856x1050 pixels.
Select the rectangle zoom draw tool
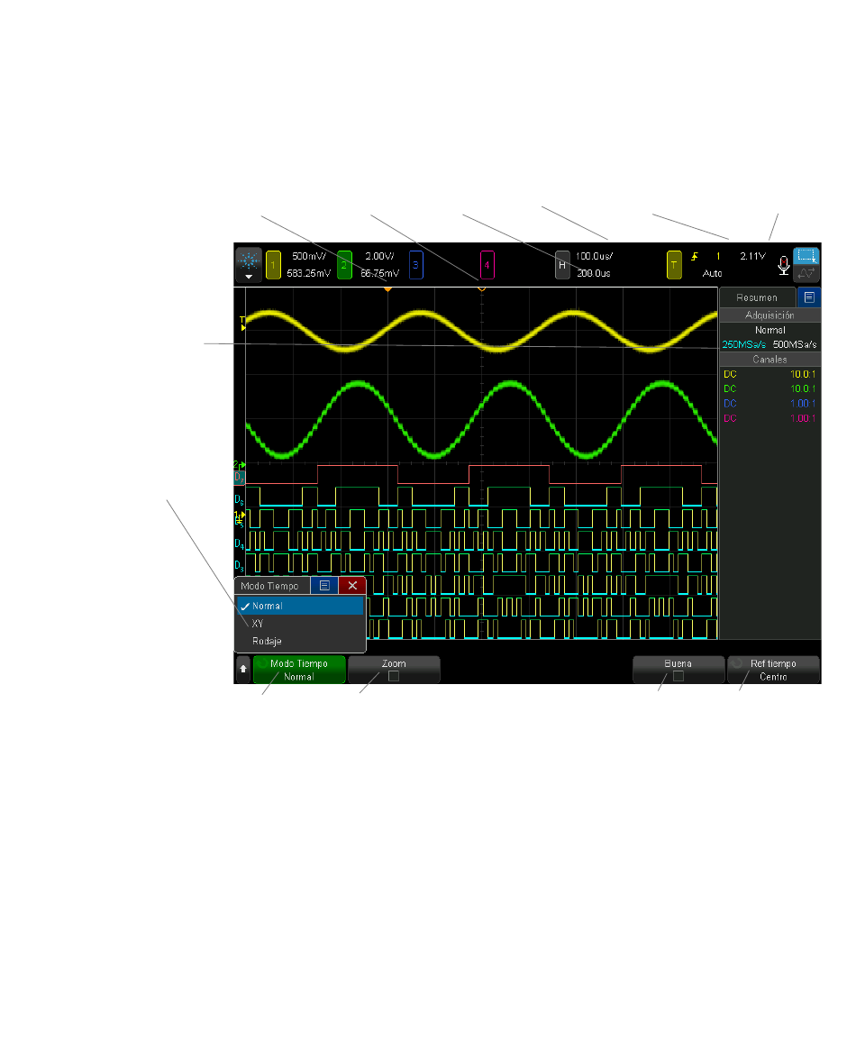point(806,255)
